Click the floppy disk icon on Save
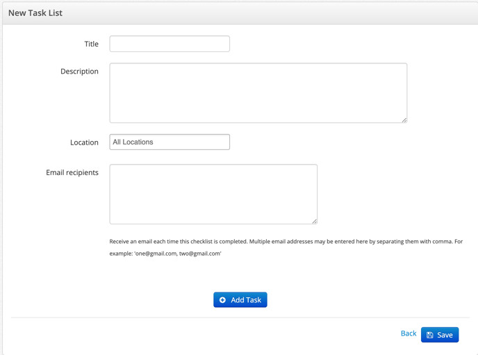The image size is (478, 355). pos(430,335)
